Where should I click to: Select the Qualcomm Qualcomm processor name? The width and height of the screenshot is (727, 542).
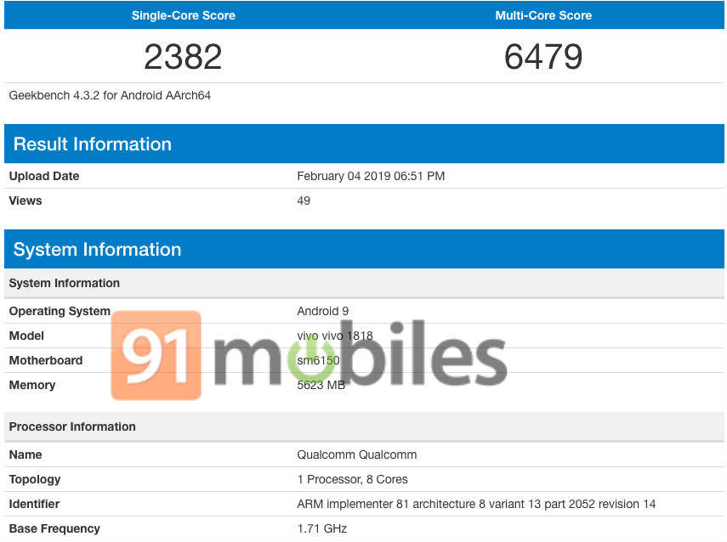pyautogui.click(x=357, y=454)
